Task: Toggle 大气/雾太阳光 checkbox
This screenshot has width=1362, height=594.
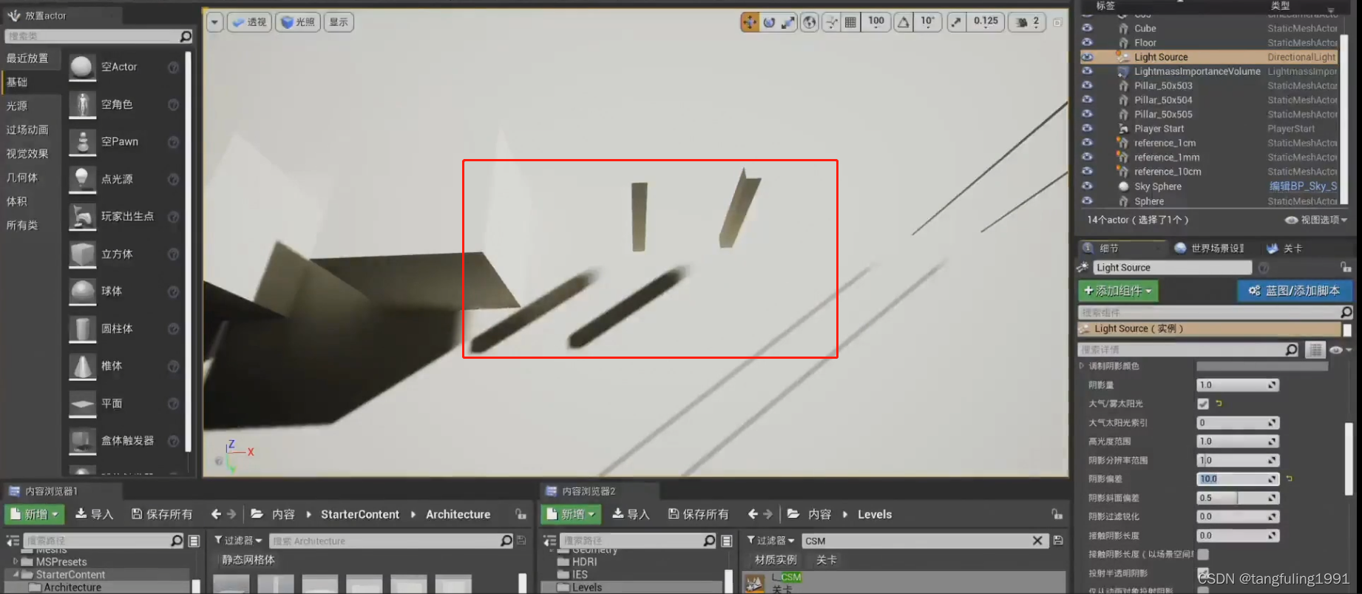Action: pyautogui.click(x=1203, y=404)
